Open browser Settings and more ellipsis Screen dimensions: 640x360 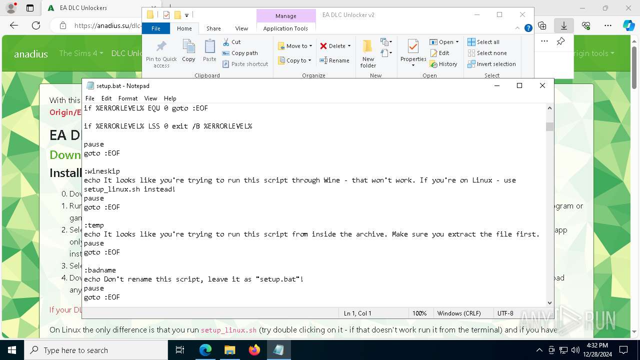[608, 25]
